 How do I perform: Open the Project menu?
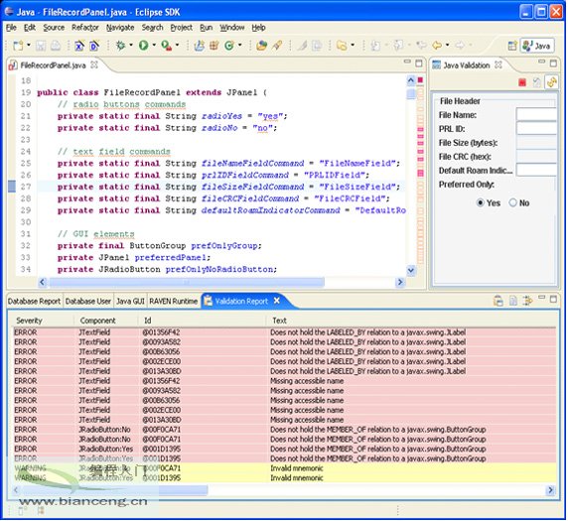pos(182,28)
